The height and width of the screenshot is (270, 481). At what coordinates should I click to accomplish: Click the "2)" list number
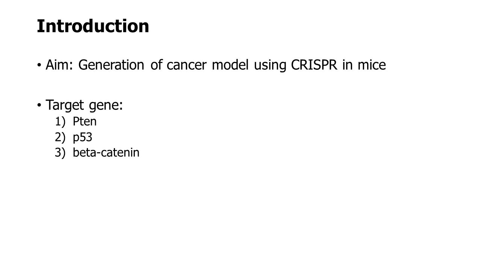[x=60, y=138]
